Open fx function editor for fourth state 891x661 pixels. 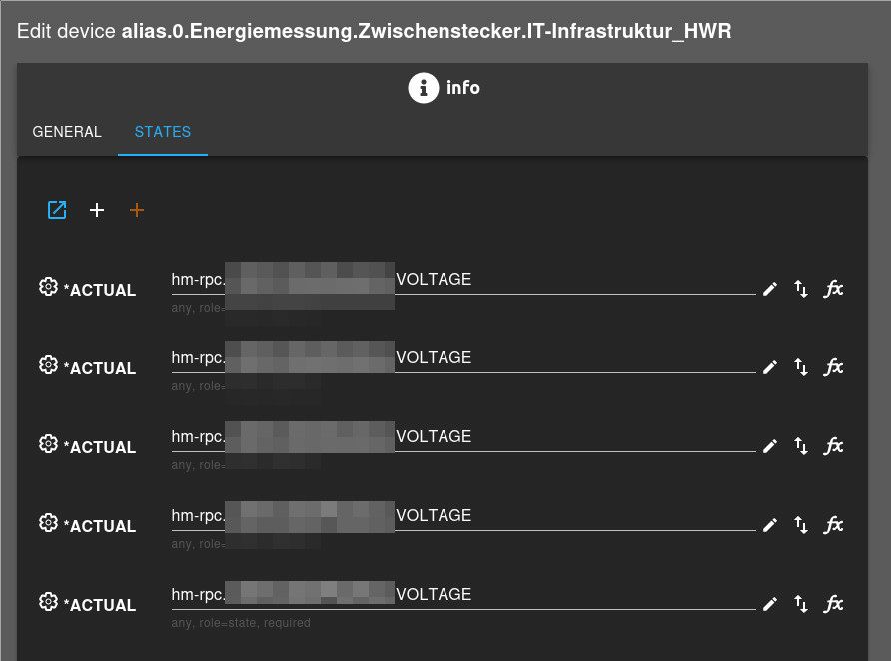[834, 525]
